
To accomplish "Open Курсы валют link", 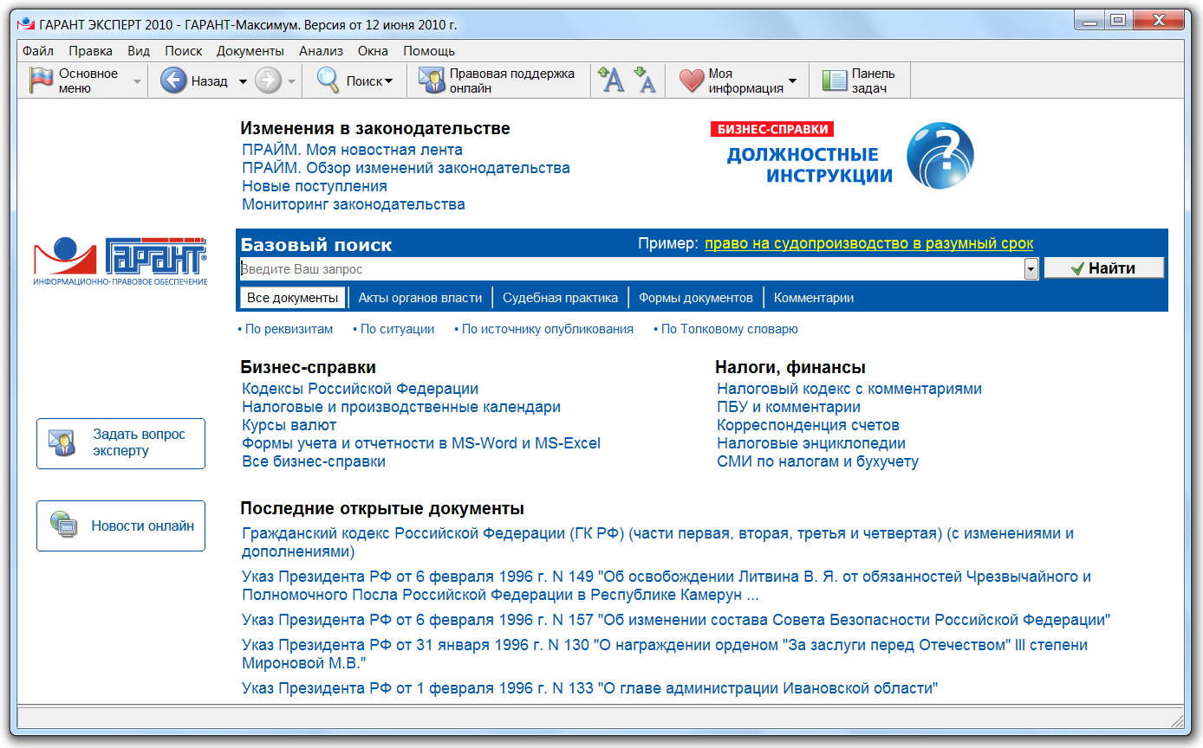I will pyautogui.click(x=289, y=425).
